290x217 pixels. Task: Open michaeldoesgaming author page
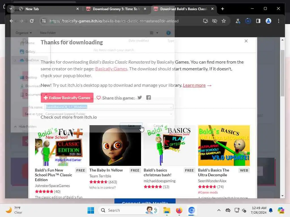click(160, 181)
